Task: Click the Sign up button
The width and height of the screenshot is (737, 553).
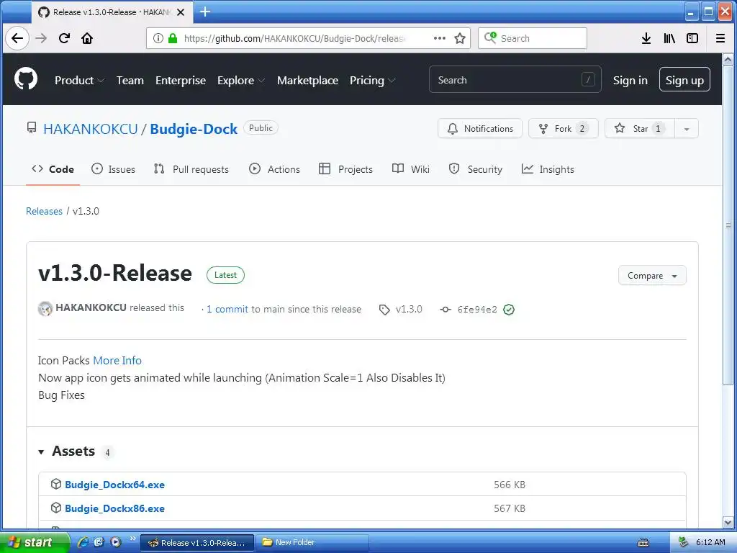Action: point(684,79)
